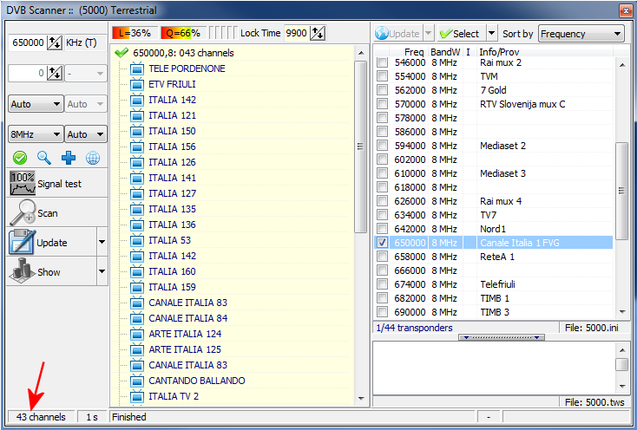Check the 546000 Rai mux 2 checkbox
Image resolution: width=637 pixels, height=430 pixels.
pyautogui.click(x=382, y=62)
